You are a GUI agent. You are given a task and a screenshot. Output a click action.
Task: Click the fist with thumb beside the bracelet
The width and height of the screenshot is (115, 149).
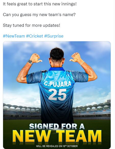(76, 57)
